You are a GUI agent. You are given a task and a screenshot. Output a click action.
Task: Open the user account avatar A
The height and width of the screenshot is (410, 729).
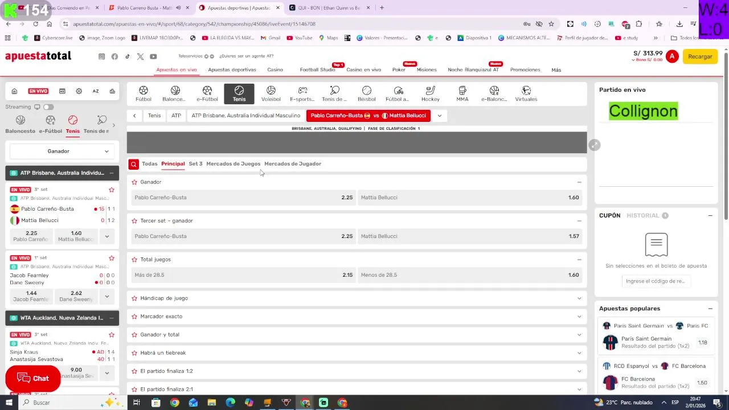tap(672, 56)
